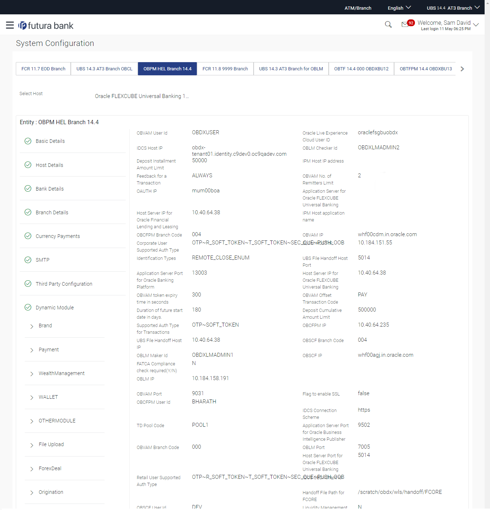Click the 10.184.158.191 OBLM IP value
Screen dimensions: 490x510
point(210,378)
